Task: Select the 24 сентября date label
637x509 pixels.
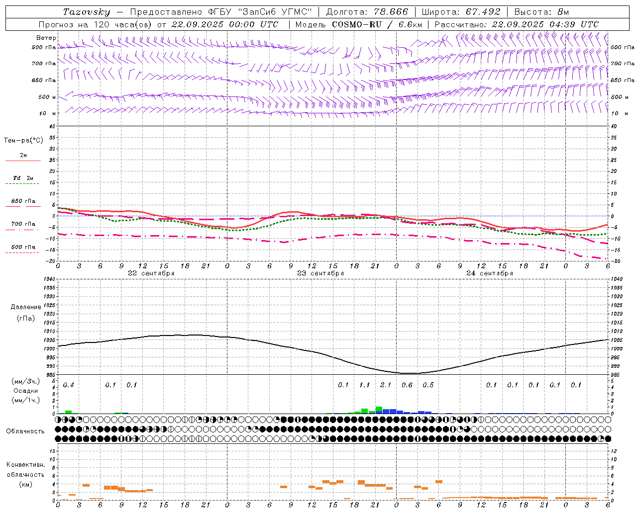Action: [490, 273]
